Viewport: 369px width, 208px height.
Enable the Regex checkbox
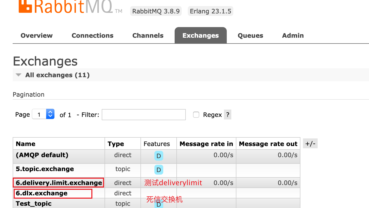(x=196, y=115)
